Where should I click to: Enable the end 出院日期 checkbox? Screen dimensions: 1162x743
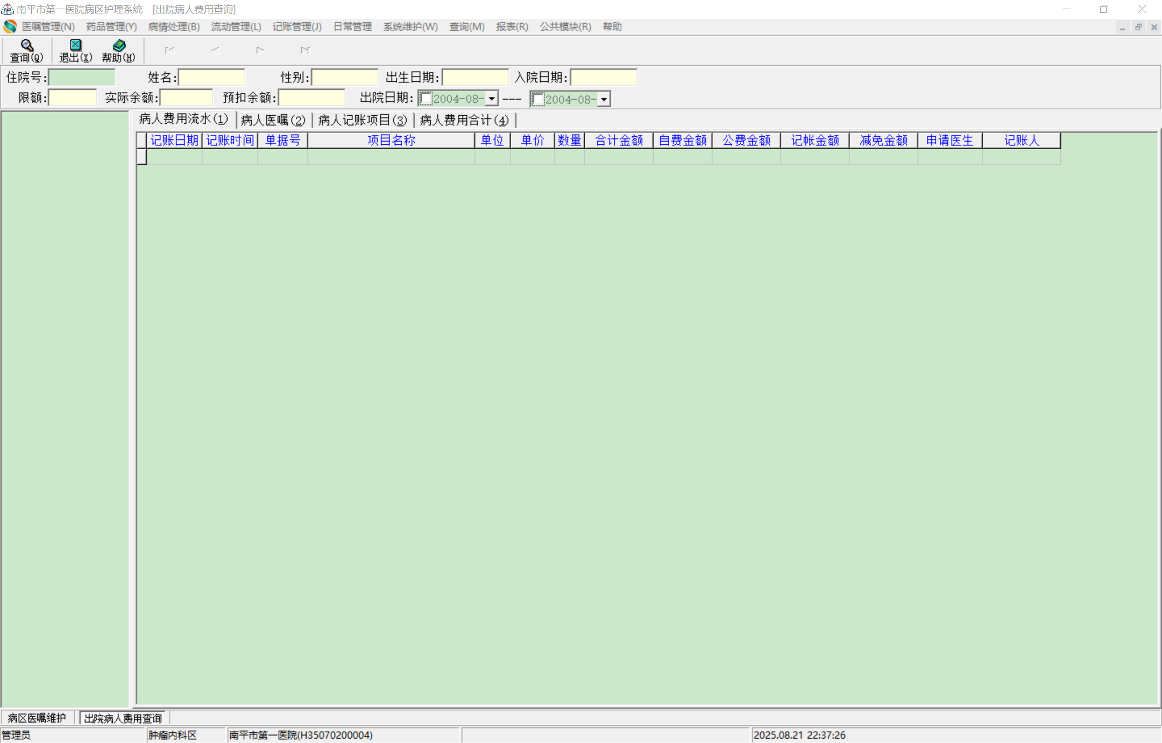click(x=538, y=99)
